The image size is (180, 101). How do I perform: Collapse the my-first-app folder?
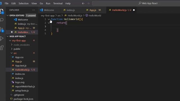pos(10,40)
